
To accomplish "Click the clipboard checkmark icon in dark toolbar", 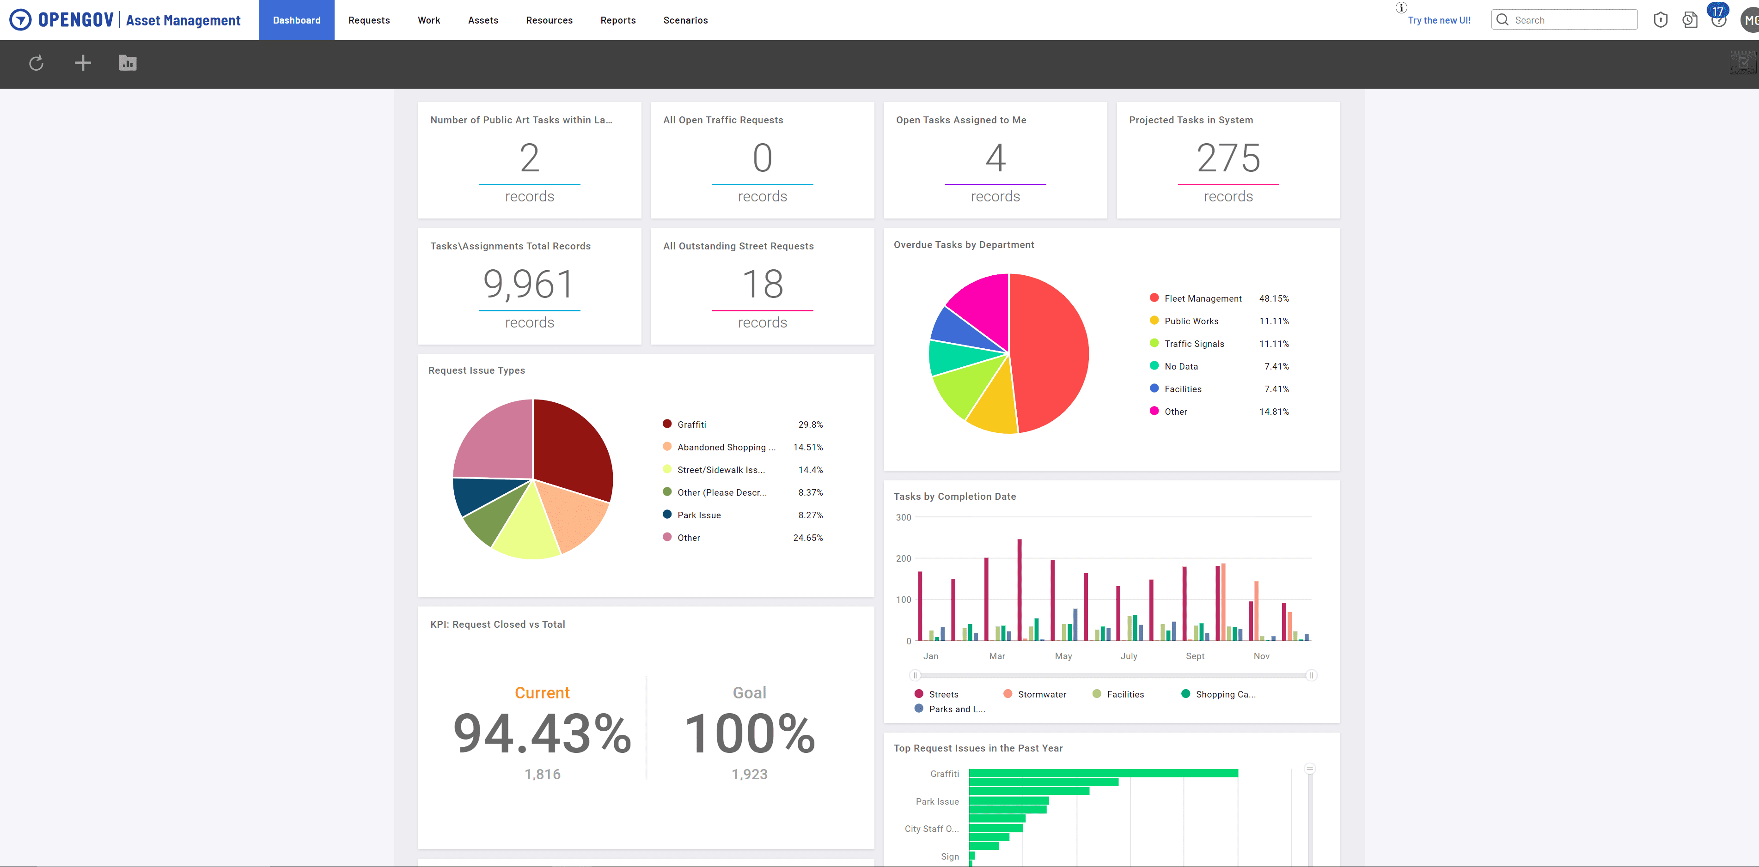I will (1743, 63).
